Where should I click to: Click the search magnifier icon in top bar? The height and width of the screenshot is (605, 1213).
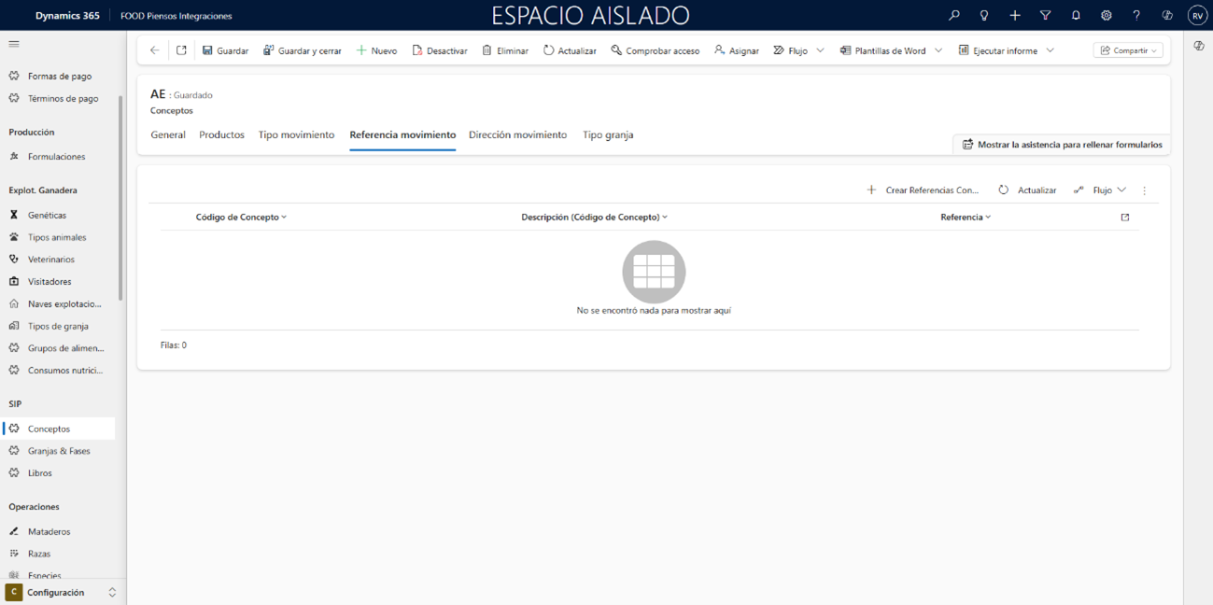click(953, 16)
